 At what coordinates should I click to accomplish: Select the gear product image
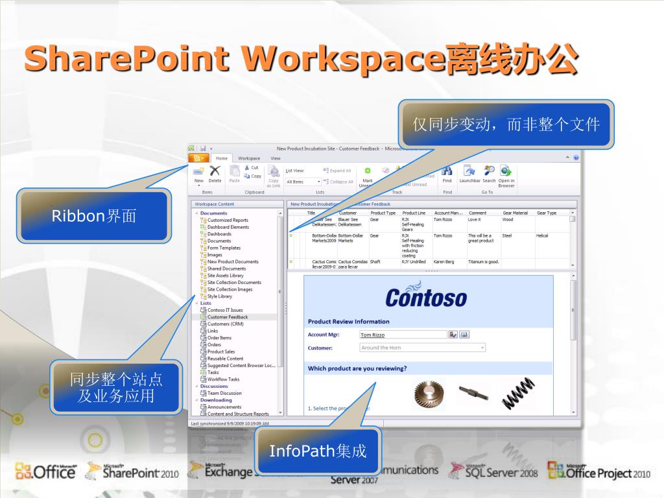[x=429, y=394]
